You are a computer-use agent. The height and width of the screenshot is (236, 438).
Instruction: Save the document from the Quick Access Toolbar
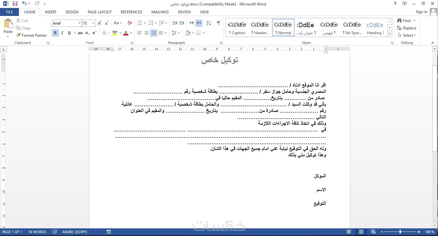click(x=15, y=4)
